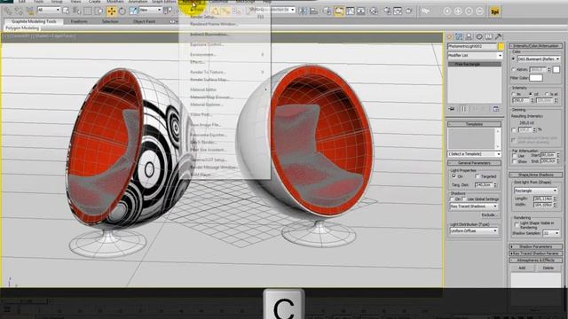Open the Object Paint ribbon tab

pos(144,21)
